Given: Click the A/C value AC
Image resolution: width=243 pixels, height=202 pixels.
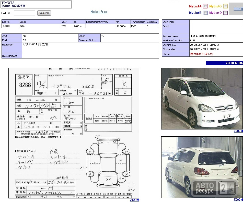Looking at the screenshot, I should click(24, 36).
